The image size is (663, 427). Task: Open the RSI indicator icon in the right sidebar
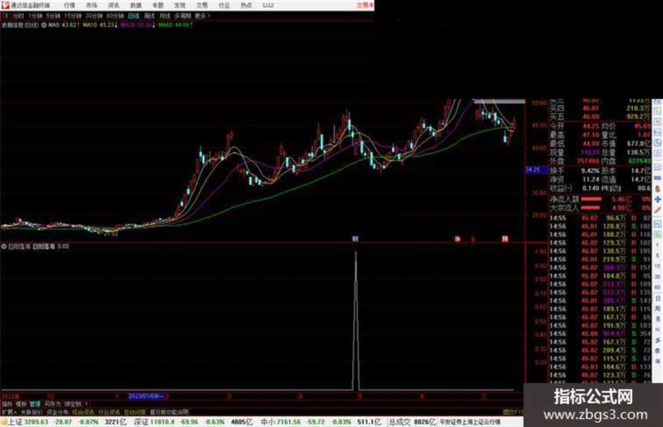[x=657, y=178]
